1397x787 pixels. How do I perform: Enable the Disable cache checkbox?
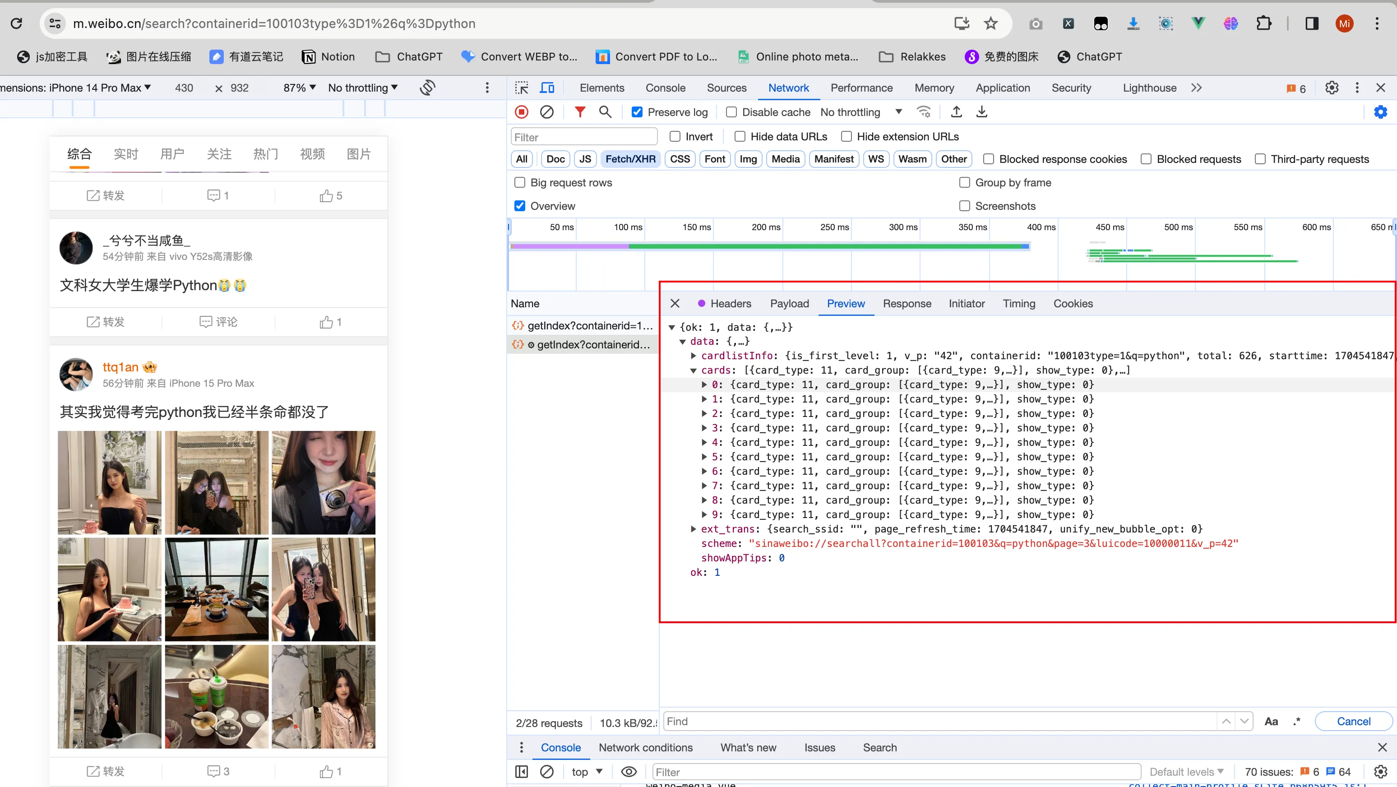tap(731, 112)
